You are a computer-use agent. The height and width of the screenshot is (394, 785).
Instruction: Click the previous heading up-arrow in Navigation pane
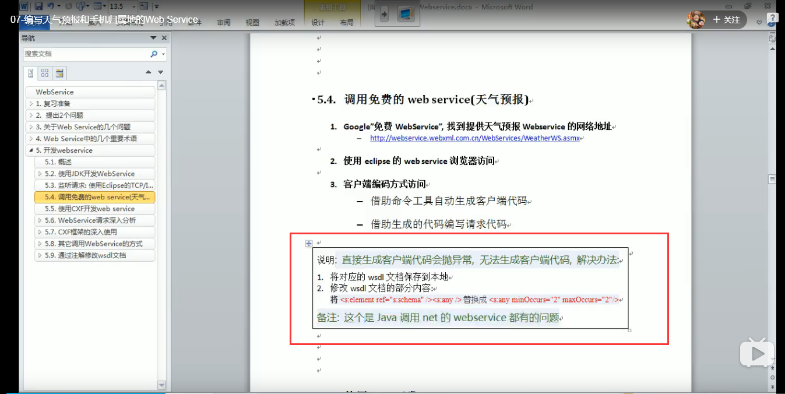(148, 73)
